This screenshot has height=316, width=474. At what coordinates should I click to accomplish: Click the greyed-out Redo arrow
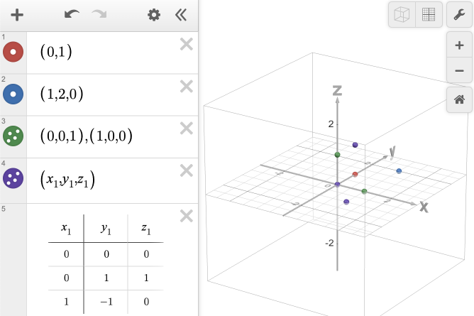click(x=99, y=15)
